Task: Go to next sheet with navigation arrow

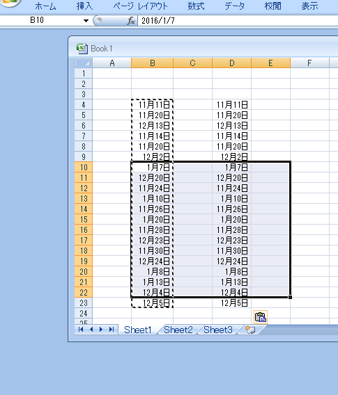Action: [101, 330]
